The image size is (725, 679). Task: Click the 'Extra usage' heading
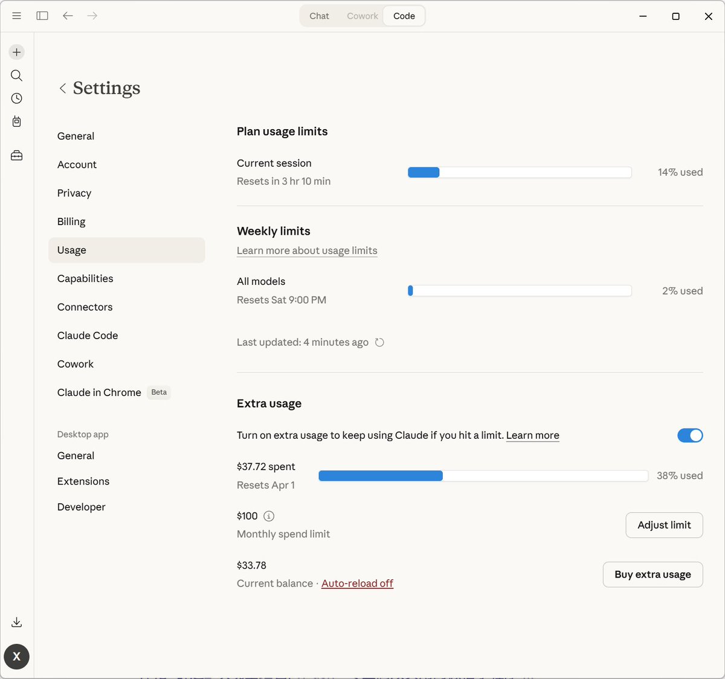click(x=269, y=404)
